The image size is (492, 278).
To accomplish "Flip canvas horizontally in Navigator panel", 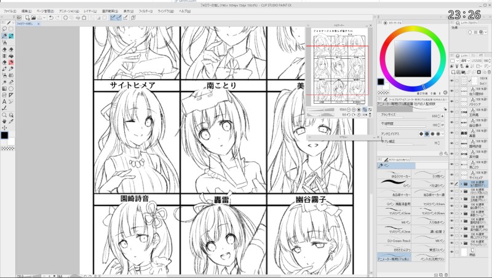I will click(x=365, y=115).
